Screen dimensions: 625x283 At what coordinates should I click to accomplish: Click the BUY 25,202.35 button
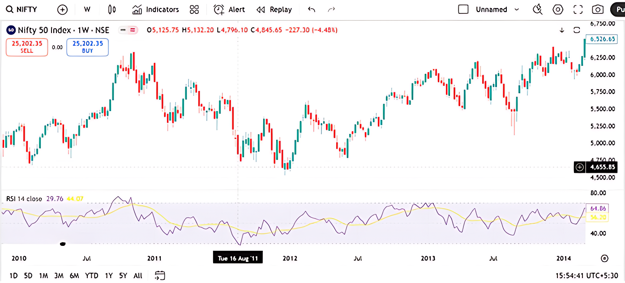pos(87,47)
